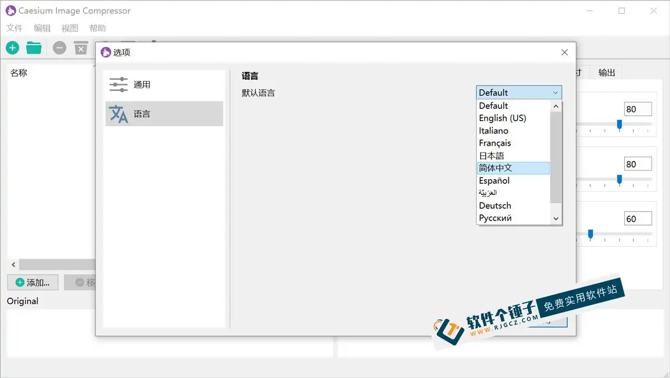This screenshot has width=670, height=378.
Task: Select the Arabic language option العربية
Action: pyautogui.click(x=513, y=193)
